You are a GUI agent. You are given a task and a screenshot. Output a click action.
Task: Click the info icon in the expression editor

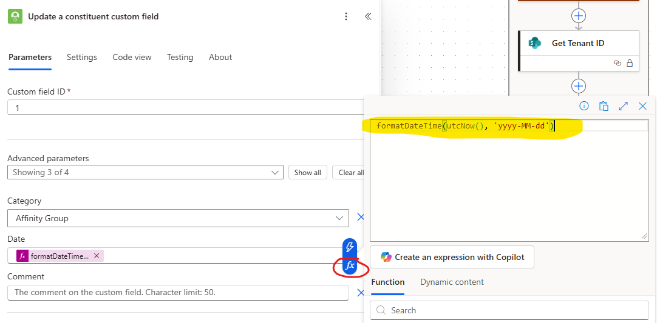point(584,106)
